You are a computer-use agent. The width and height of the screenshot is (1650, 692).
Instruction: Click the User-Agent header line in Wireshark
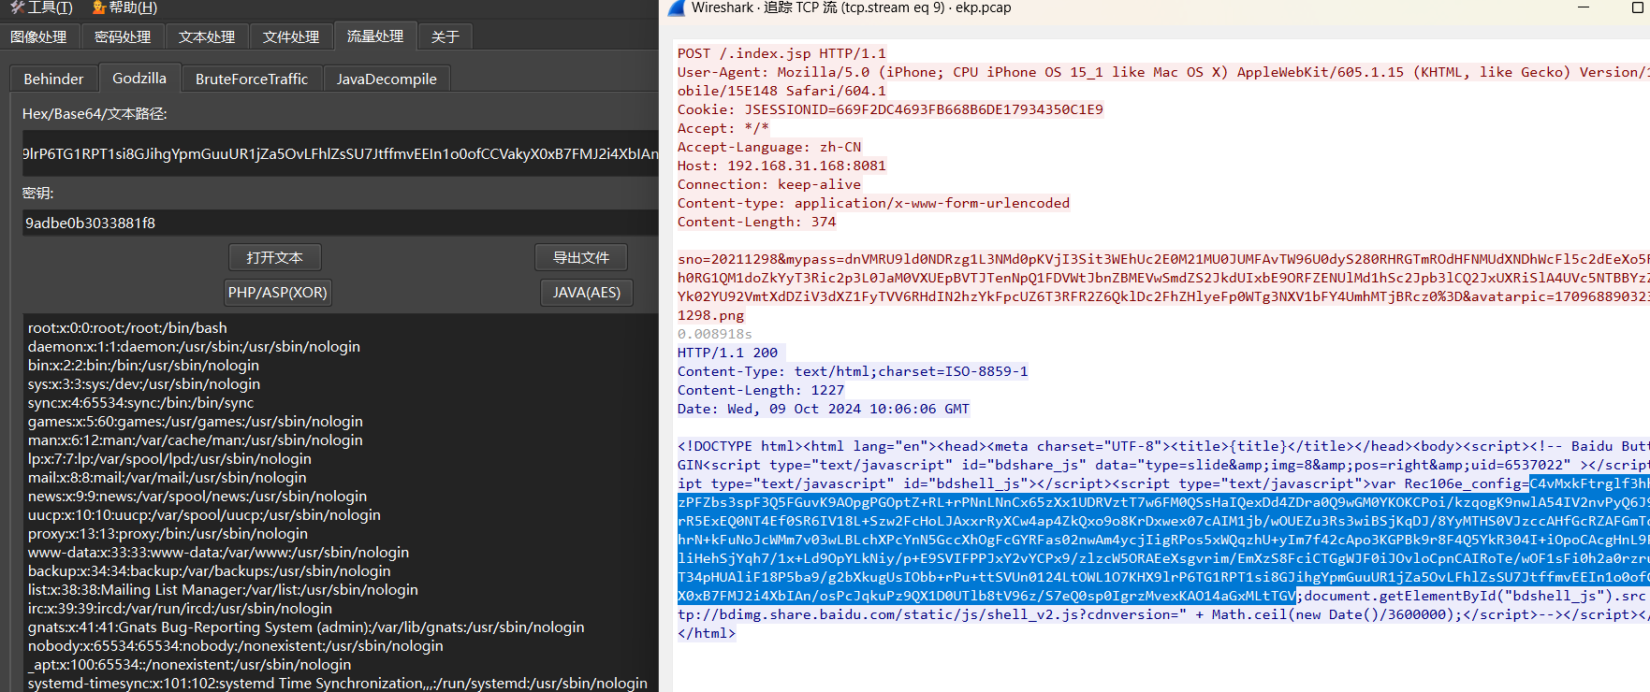pyautogui.click(x=1163, y=72)
